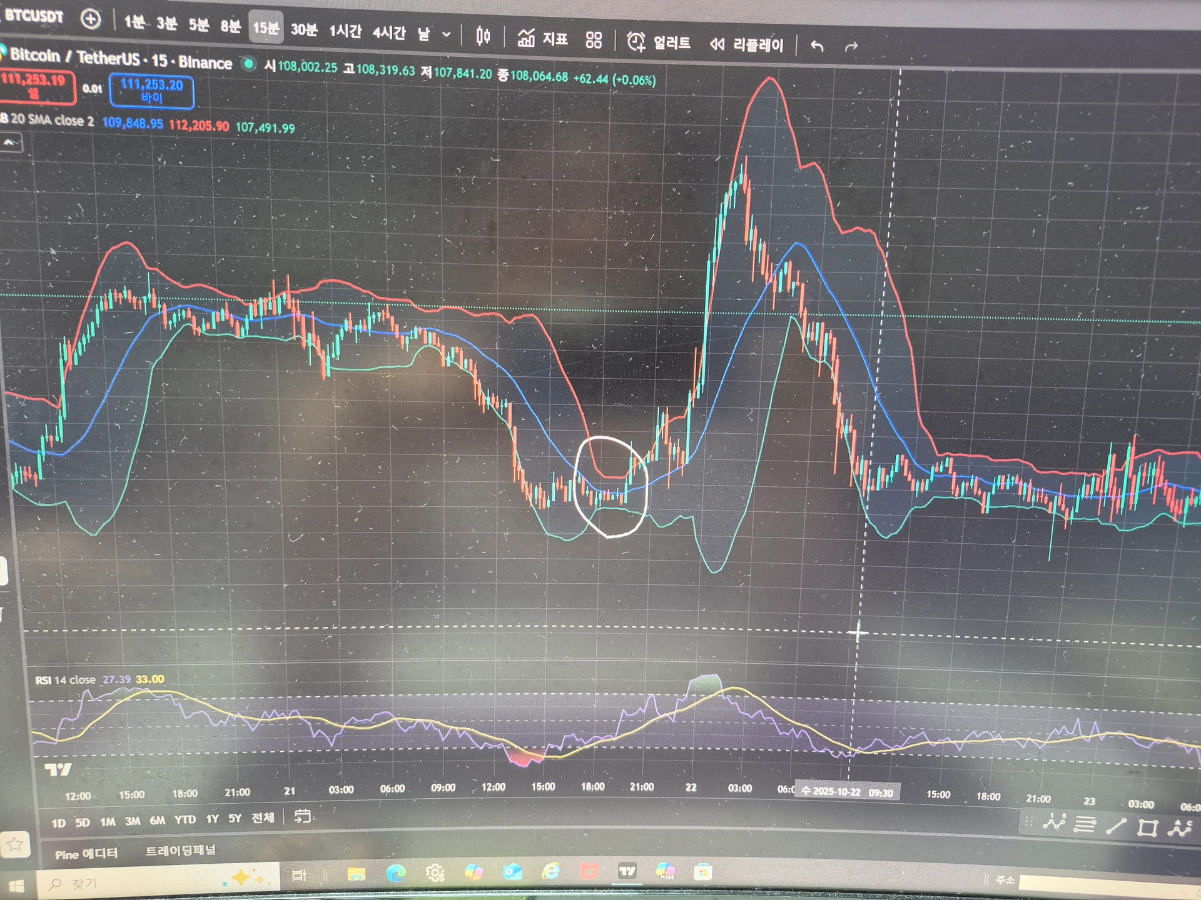This screenshot has height=900, width=1201.
Task: Expand the timeframe interval dropdown arrow
Action: 447,34
